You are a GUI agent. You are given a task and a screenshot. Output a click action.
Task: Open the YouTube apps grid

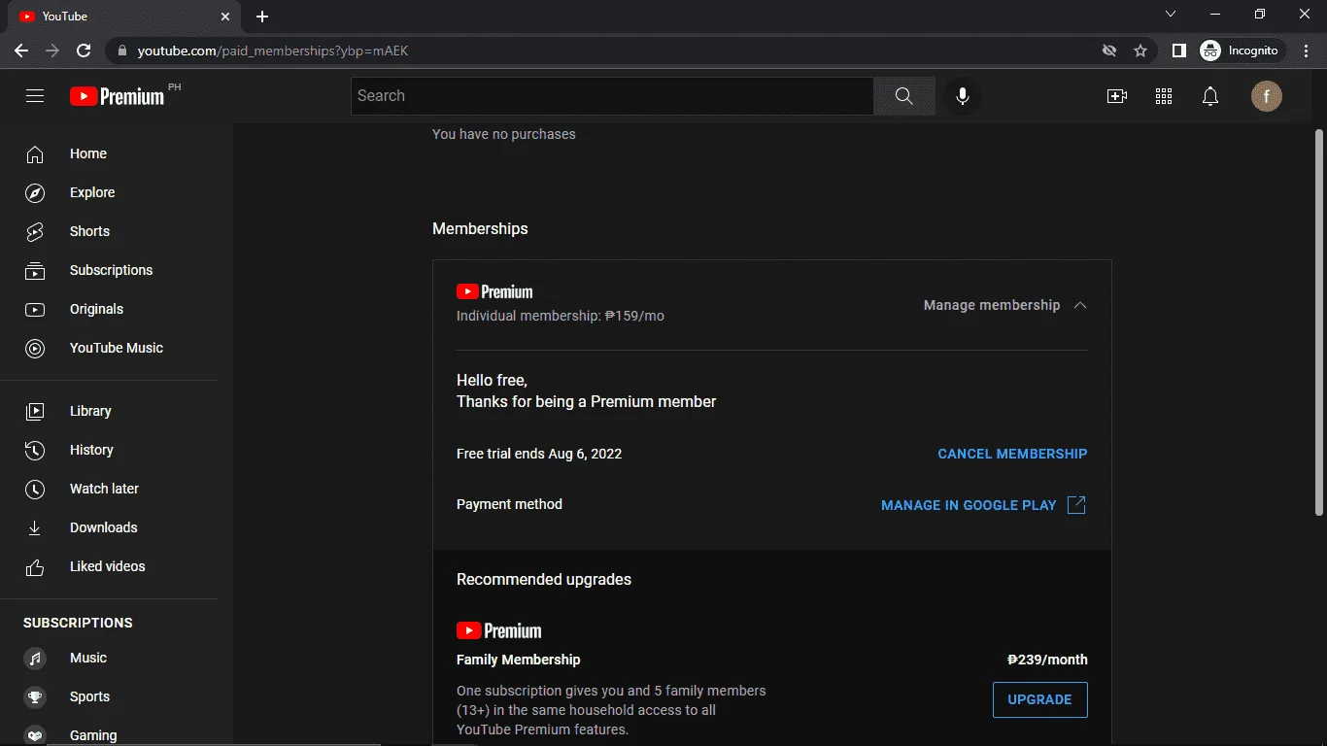(x=1164, y=96)
